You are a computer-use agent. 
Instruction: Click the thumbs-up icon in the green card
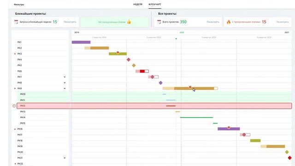pyautogui.click(x=129, y=22)
